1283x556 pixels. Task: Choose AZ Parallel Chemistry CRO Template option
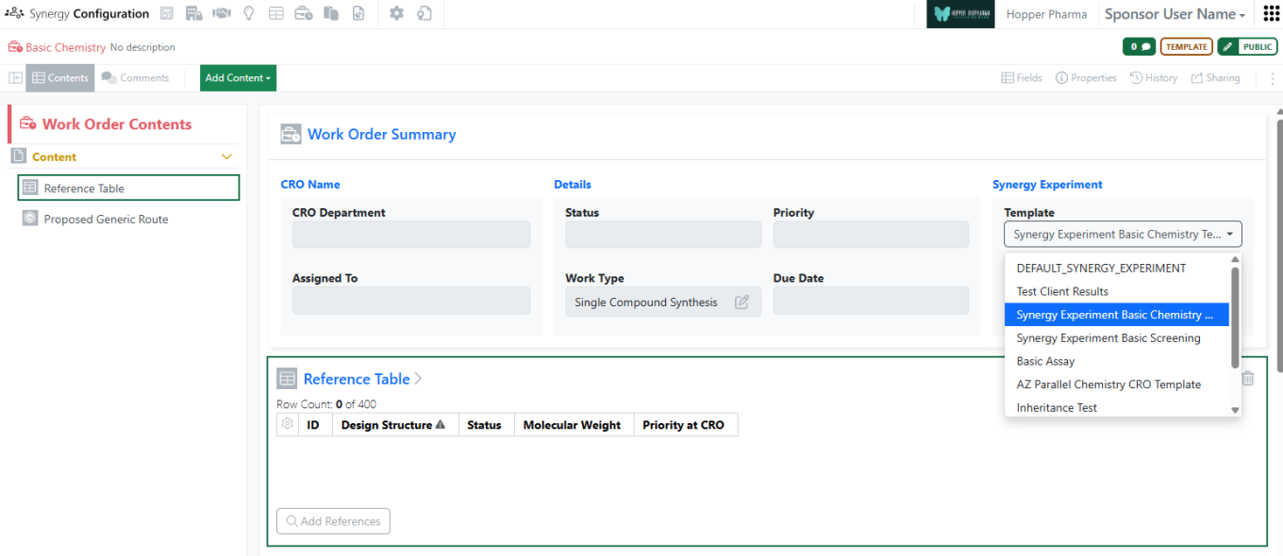click(1117, 384)
